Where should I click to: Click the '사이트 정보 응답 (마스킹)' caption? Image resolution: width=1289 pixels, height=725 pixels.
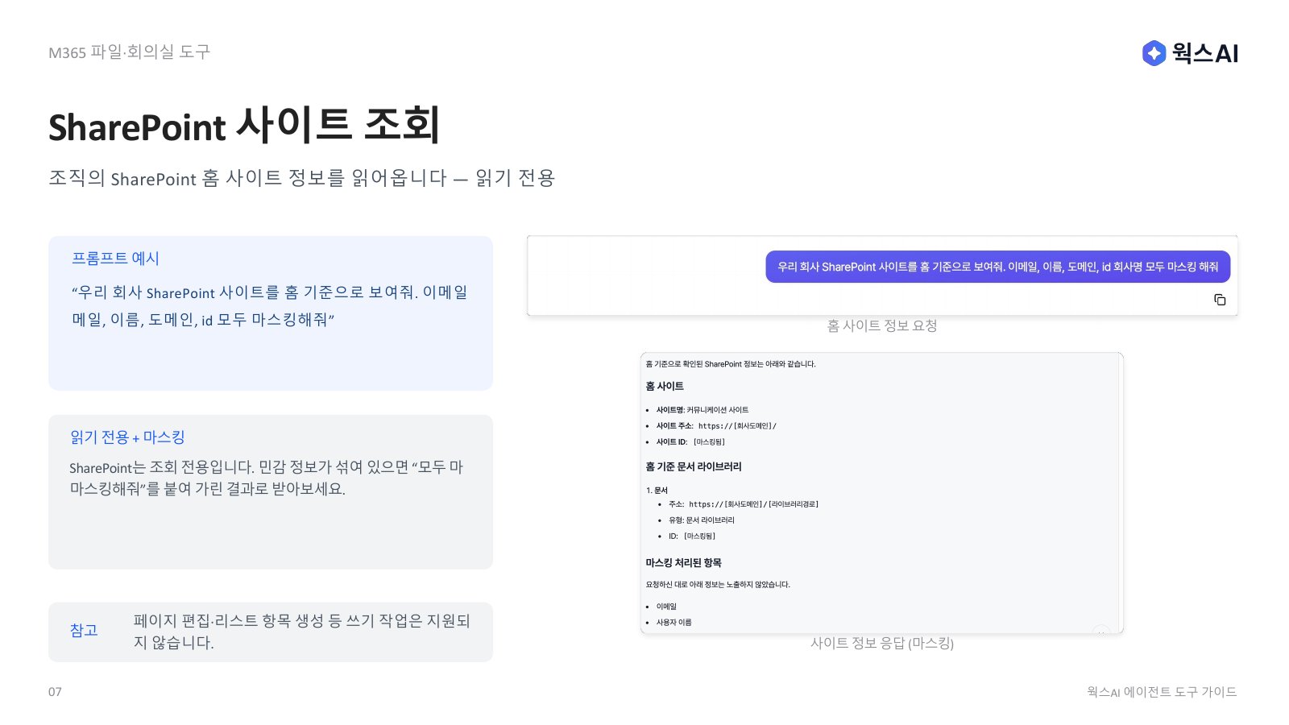coord(882,644)
